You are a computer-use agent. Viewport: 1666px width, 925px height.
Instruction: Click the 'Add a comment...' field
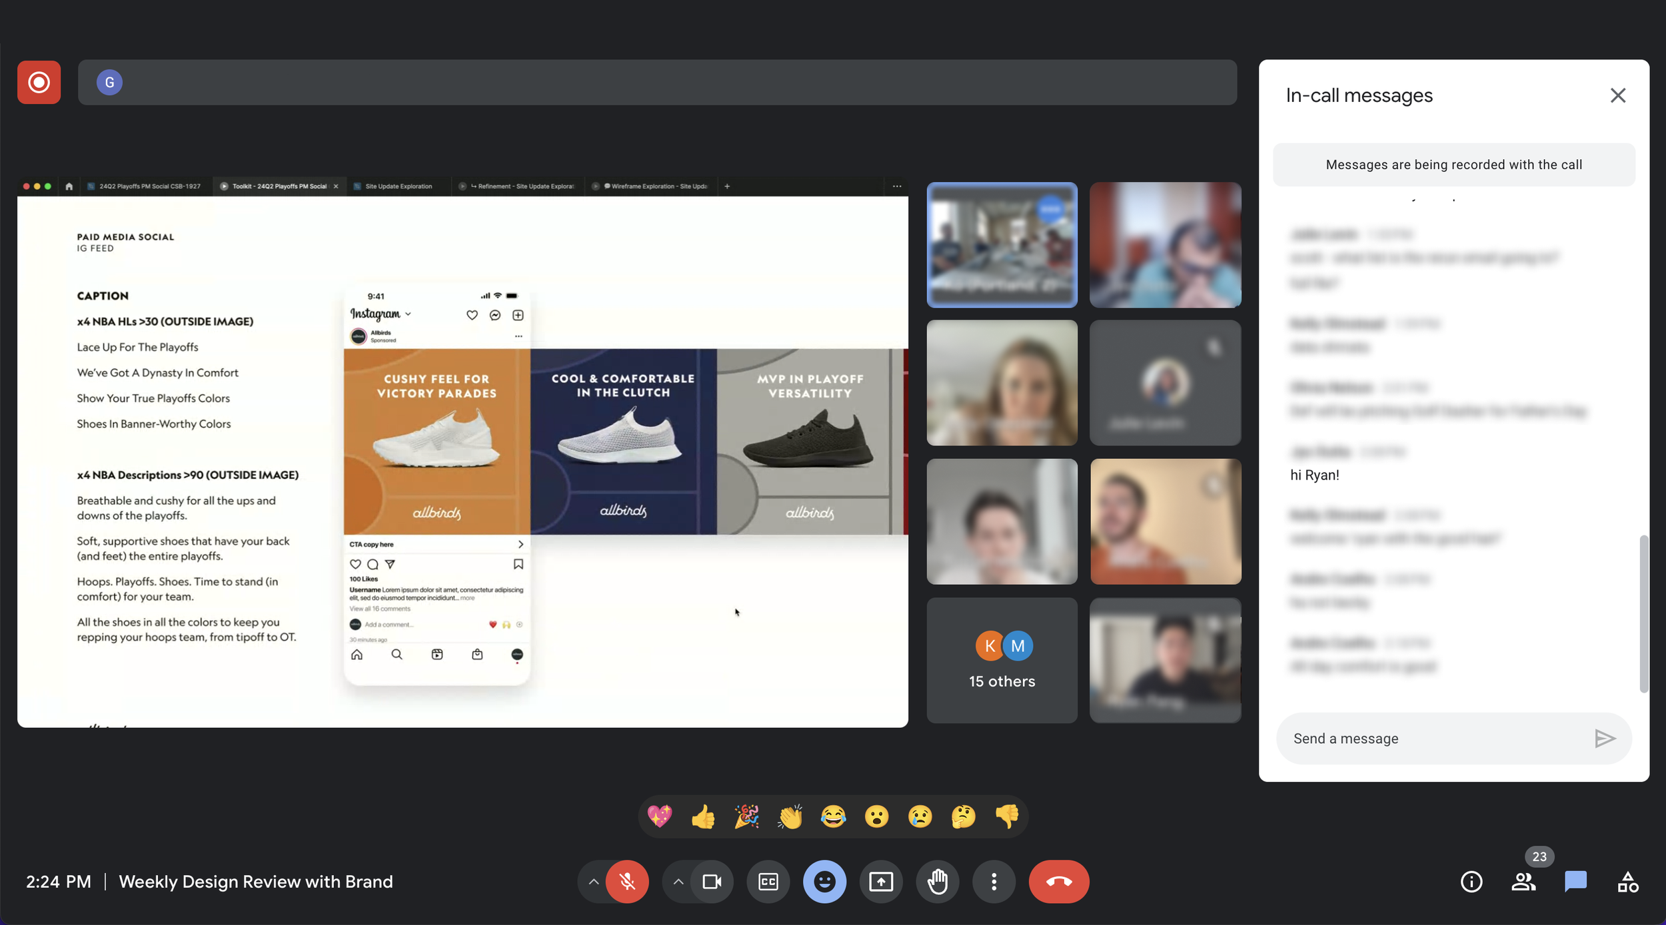pyautogui.click(x=389, y=625)
